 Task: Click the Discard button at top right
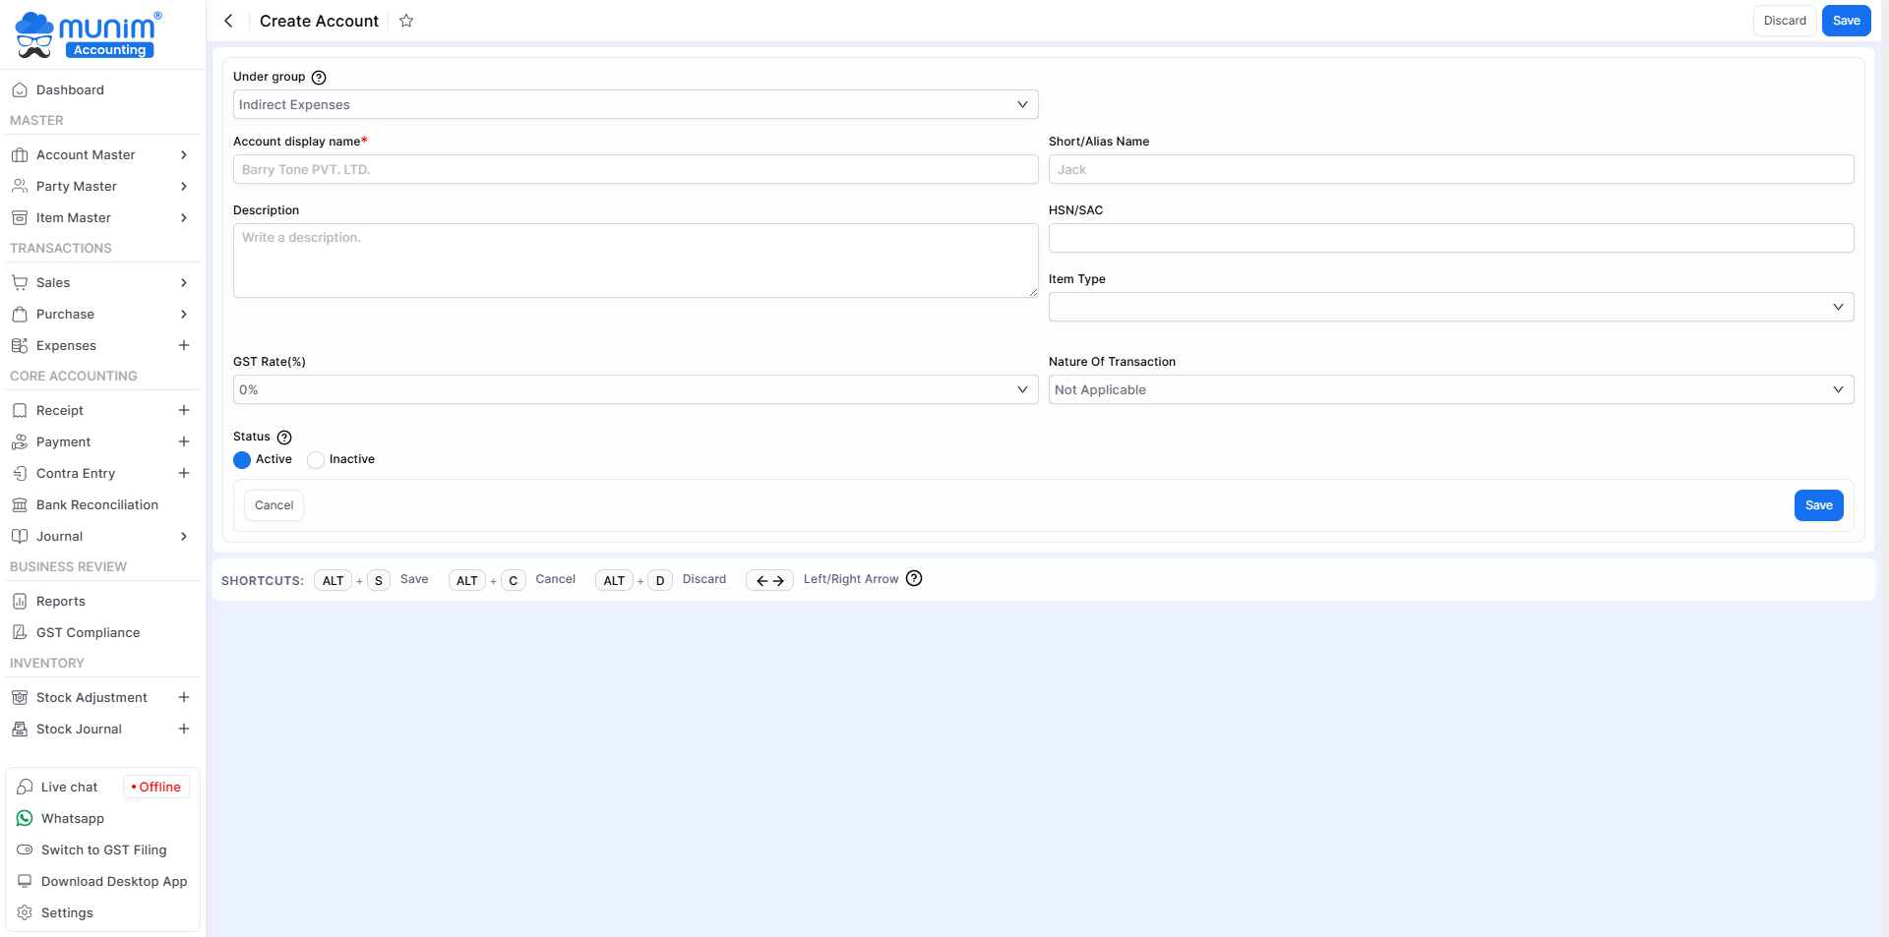tap(1784, 21)
